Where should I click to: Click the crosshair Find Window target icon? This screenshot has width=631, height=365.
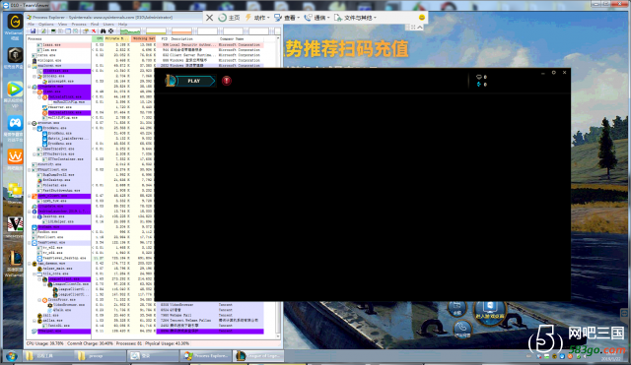point(111,30)
